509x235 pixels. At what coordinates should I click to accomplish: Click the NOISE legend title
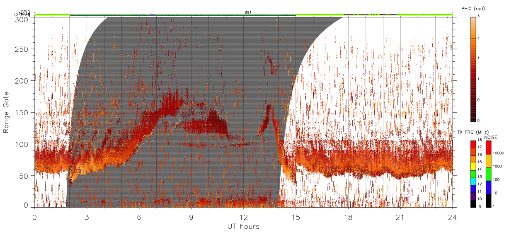pyautogui.click(x=491, y=137)
